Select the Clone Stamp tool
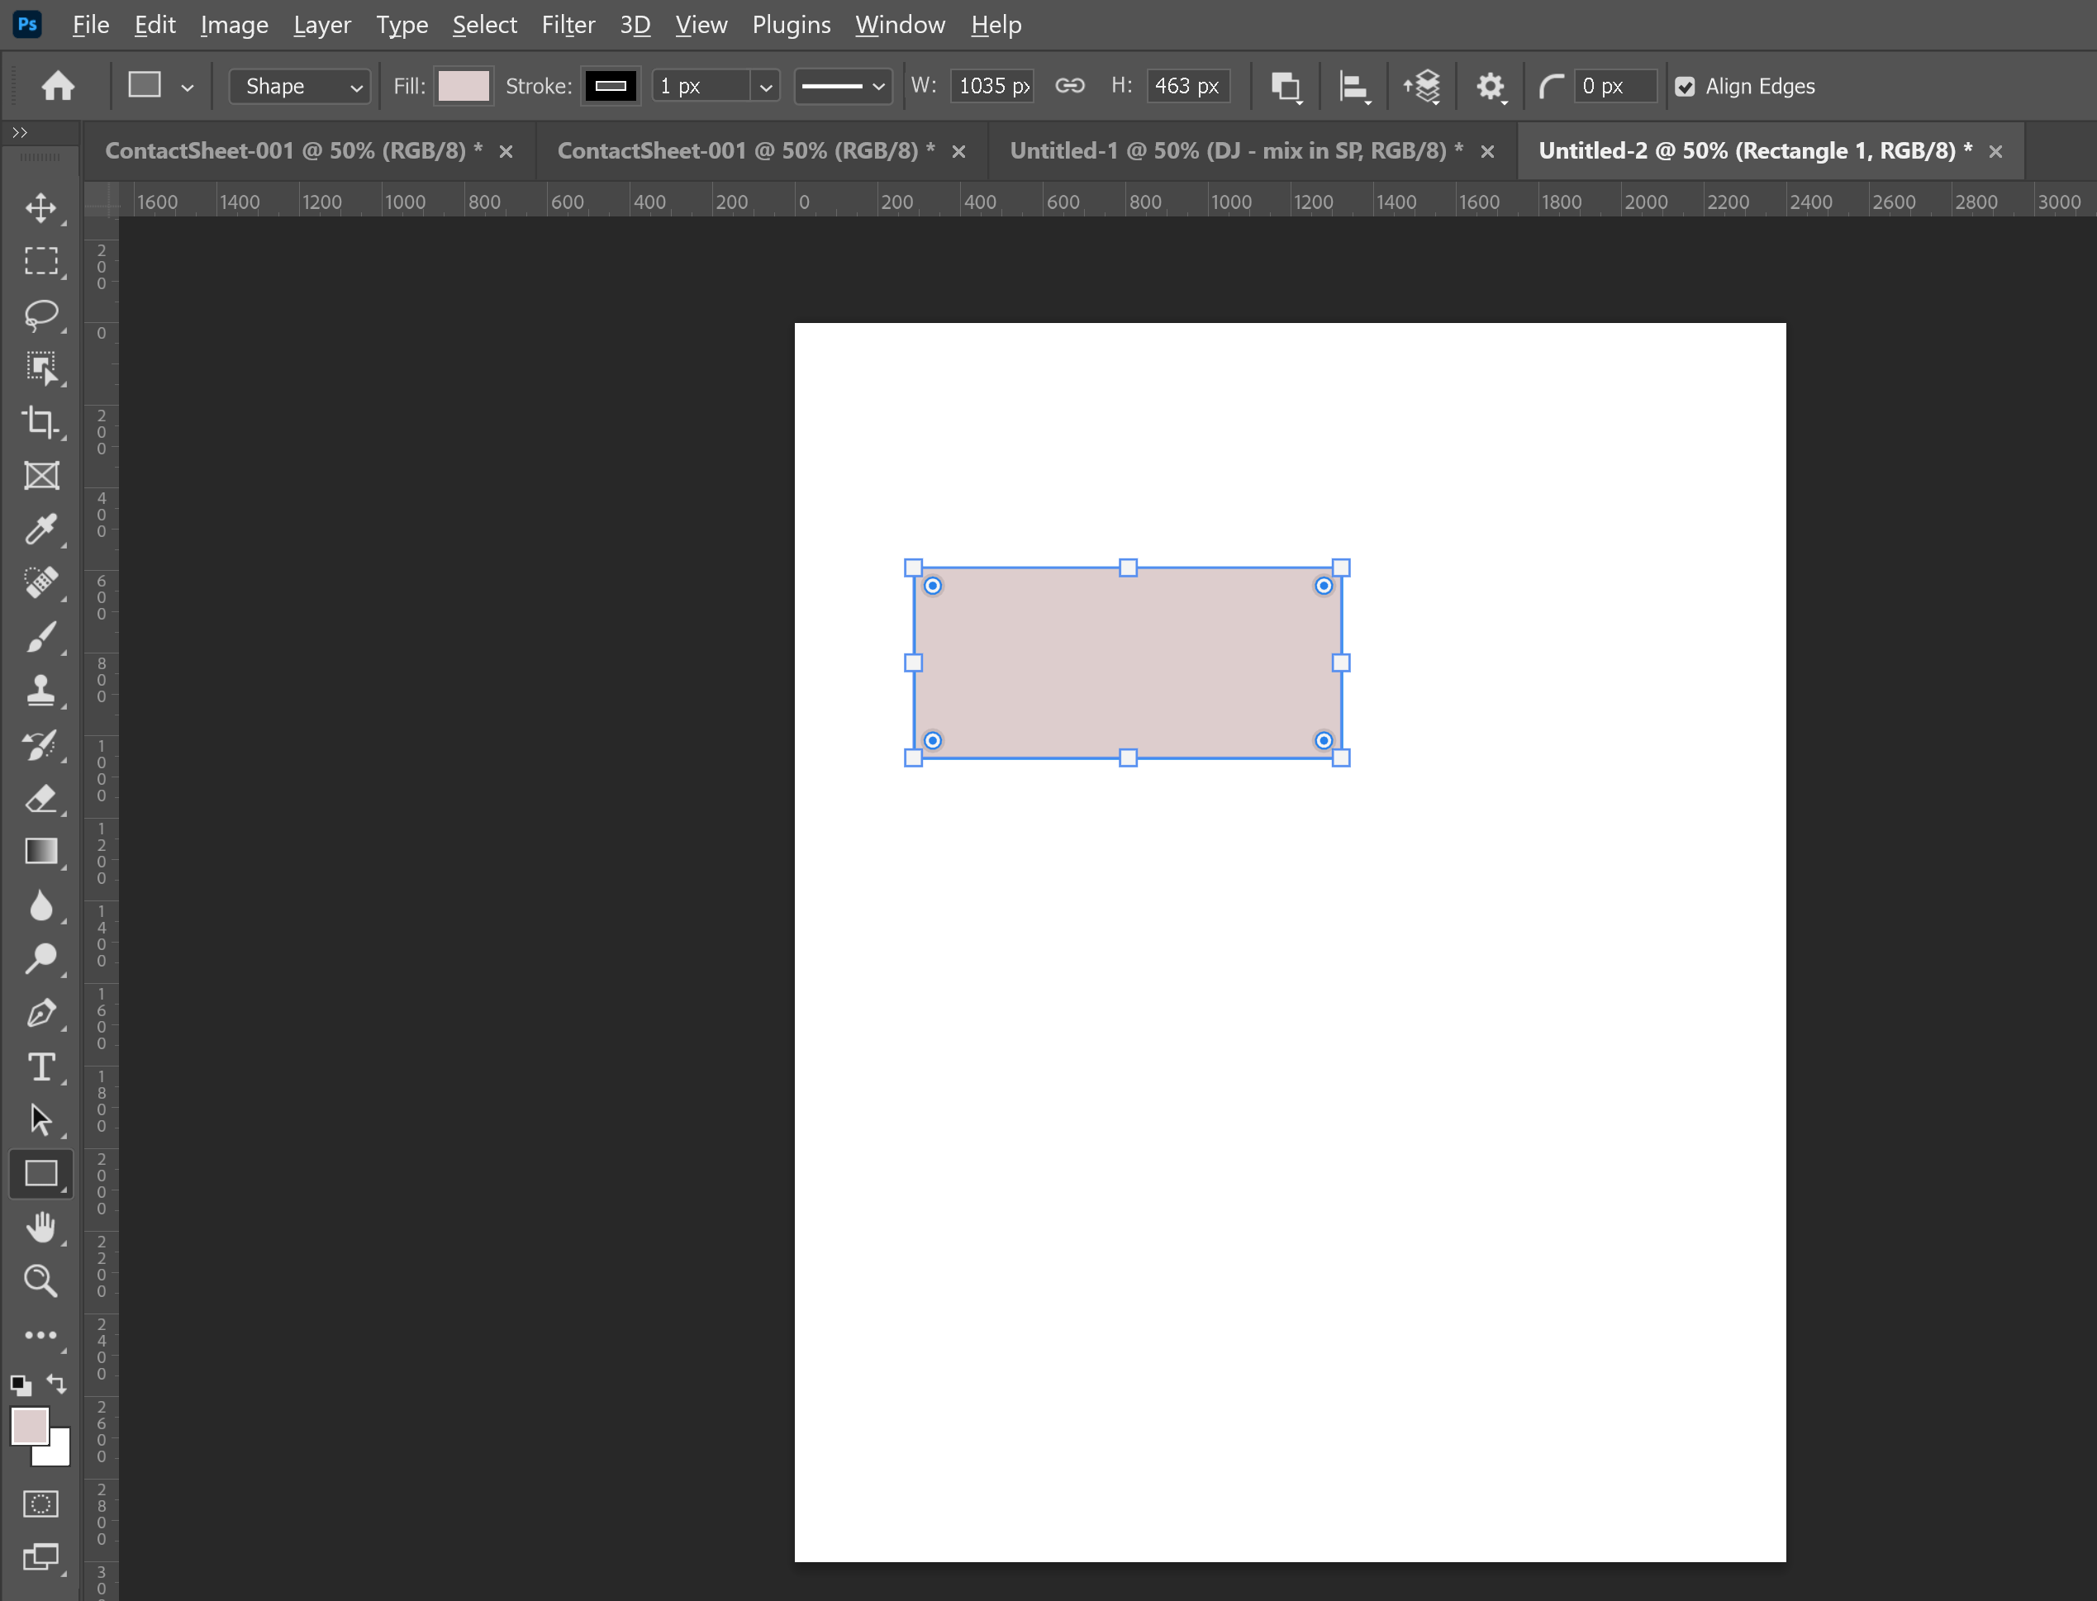This screenshot has height=1601, width=2097. click(x=42, y=691)
